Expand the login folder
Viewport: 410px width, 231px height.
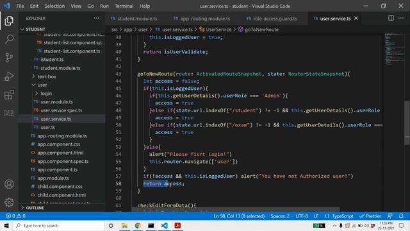pos(46,94)
